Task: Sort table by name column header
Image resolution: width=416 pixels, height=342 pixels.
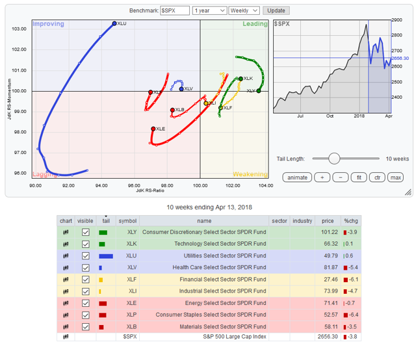Action: point(204,221)
